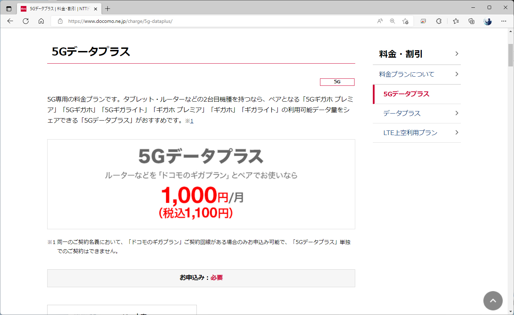Viewport: 514px width, 315px height.
Task: Open the browser zoom magnifier icon
Action: point(392,21)
